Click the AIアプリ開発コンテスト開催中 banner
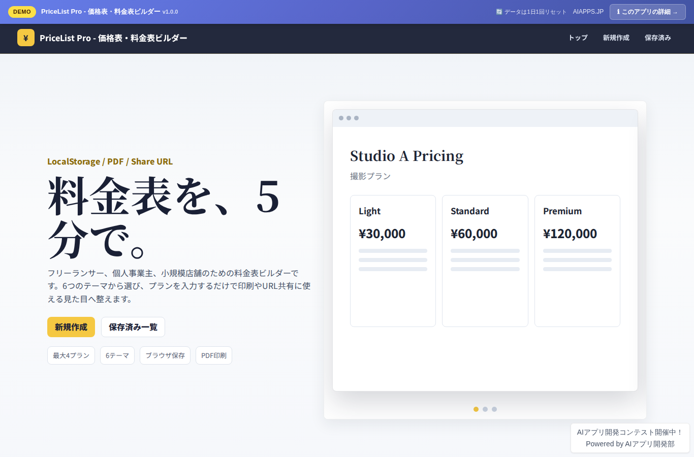 pyautogui.click(x=630, y=432)
